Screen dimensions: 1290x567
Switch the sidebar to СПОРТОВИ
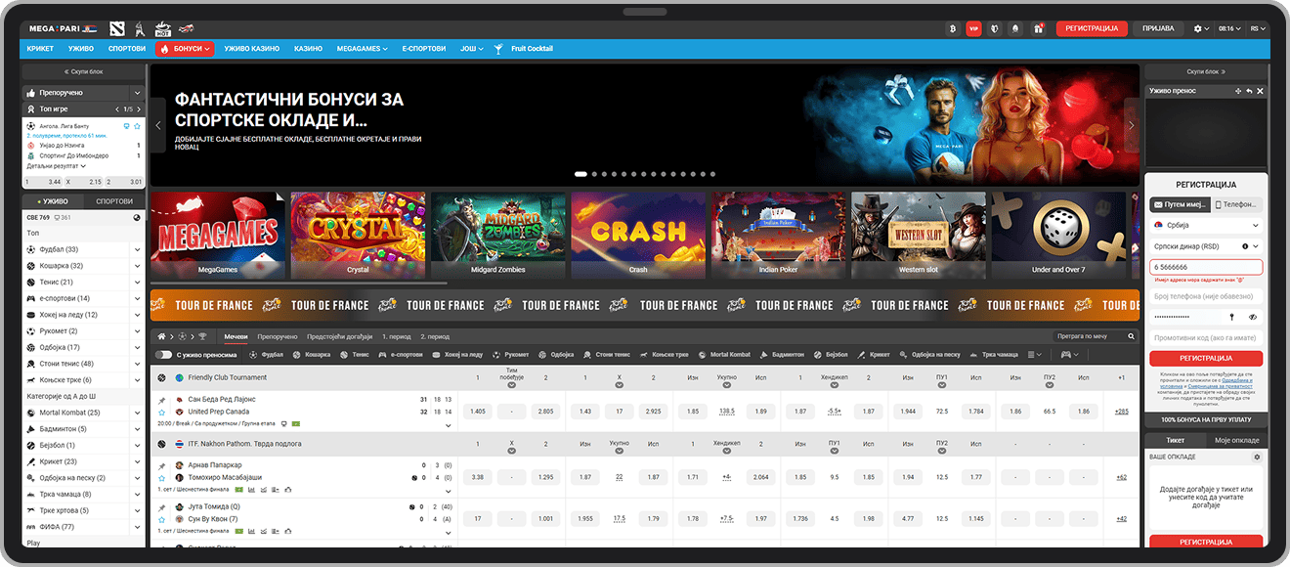[x=113, y=200]
